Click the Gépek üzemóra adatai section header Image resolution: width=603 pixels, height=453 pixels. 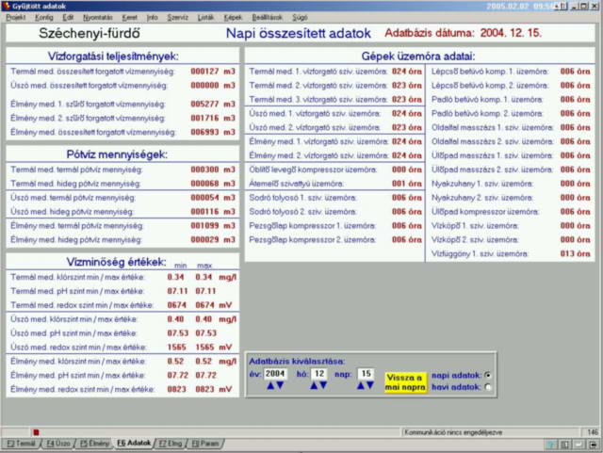[418, 57]
